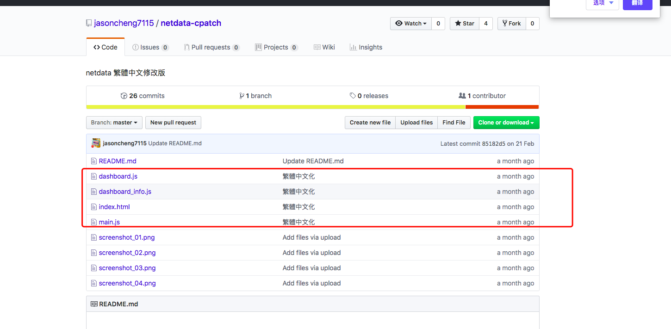Click the yellow JavaScript language bar
The width and height of the screenshot is (671, 329).
point(276,107)
